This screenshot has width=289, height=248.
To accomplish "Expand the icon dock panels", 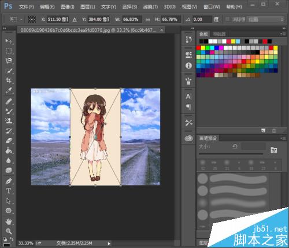I will coord(192,28).
